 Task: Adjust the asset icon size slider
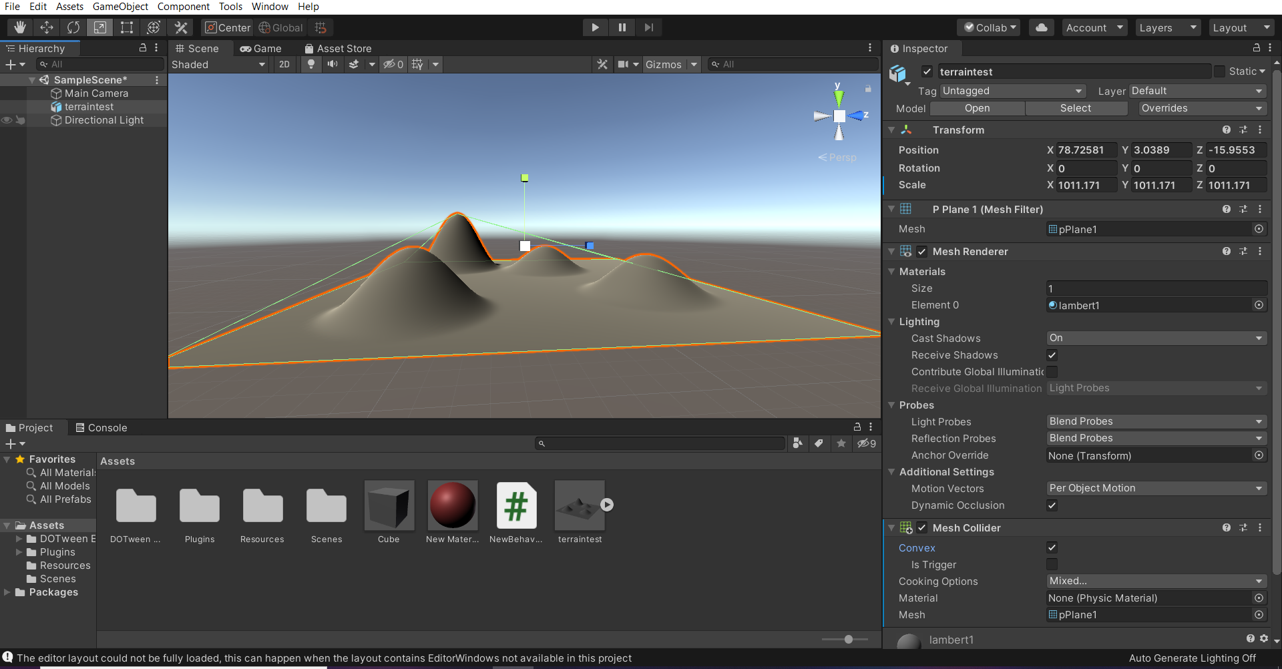[848, 639]
